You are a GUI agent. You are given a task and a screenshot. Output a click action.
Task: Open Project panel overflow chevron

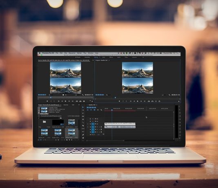pyautogui.click(x=79, y=105)
